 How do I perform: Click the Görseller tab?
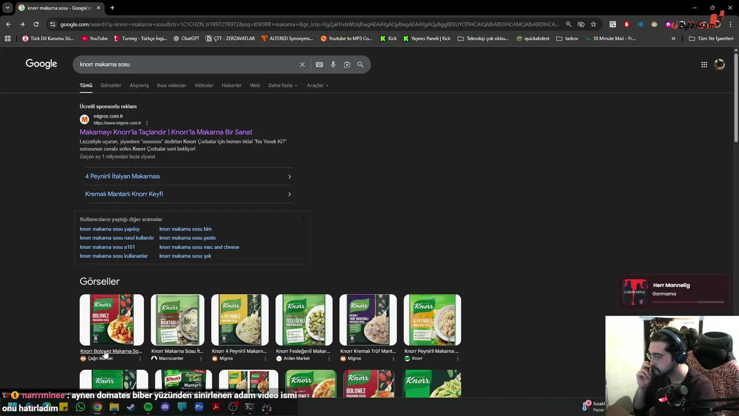111,85
